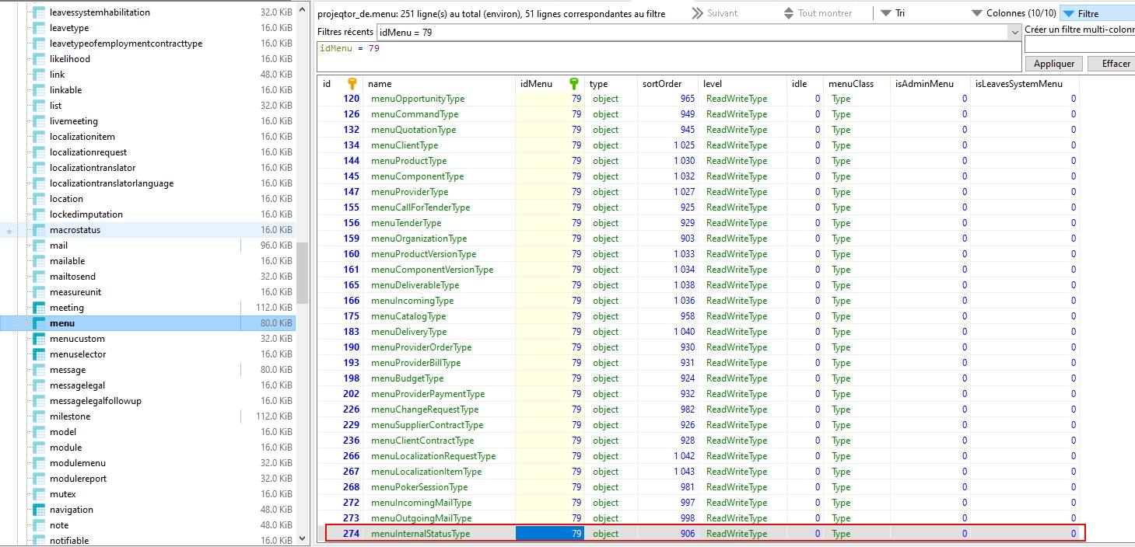Sort by the sortOrder column header
The height and width of the screenshot is (547, 1135).
[661, 84]
